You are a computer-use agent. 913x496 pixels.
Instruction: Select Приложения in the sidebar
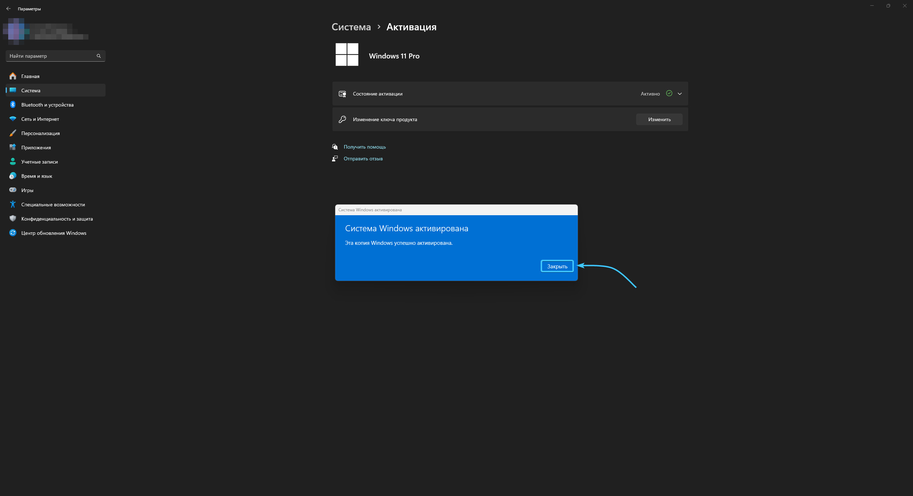[x=36, y=148]
